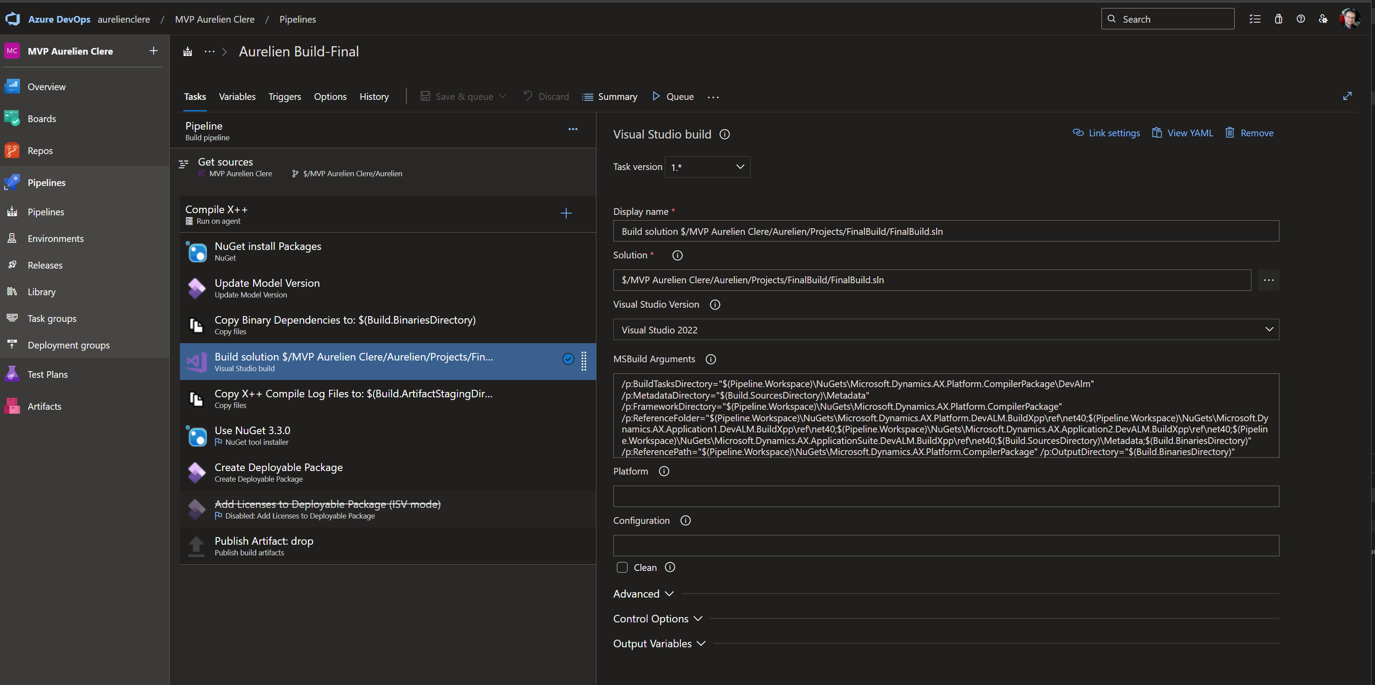Open the user profile avatar
Screen dimensions: 1375x685
pos(1350,19)
